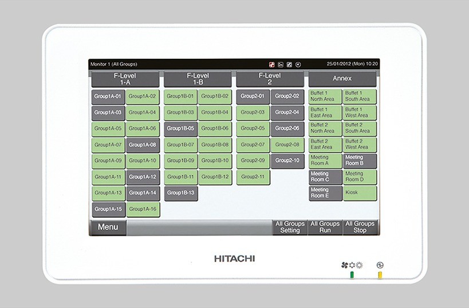This screenshot has height=308, width=469.
Task: Tap the second status icon in the top bar
Action: tap(281, 65)
